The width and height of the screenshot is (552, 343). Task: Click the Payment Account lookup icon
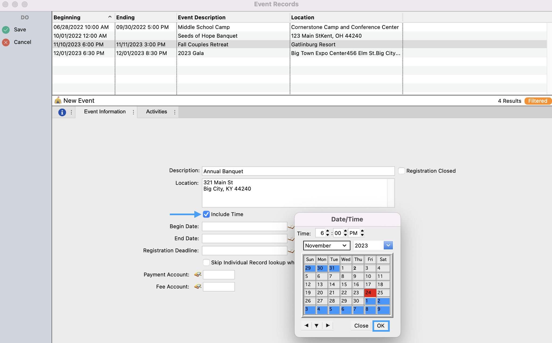point(198,275)
